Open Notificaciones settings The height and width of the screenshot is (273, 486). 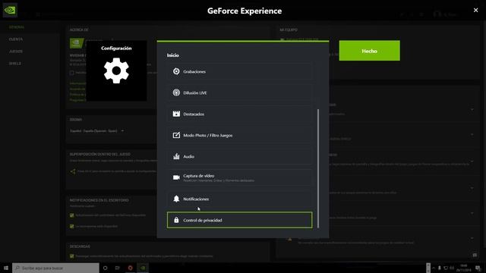pyautogui.click(x=240, y=199)
